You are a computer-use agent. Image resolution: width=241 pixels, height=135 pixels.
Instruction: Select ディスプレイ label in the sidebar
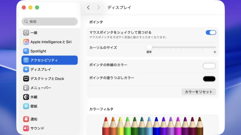coord(41,70)
